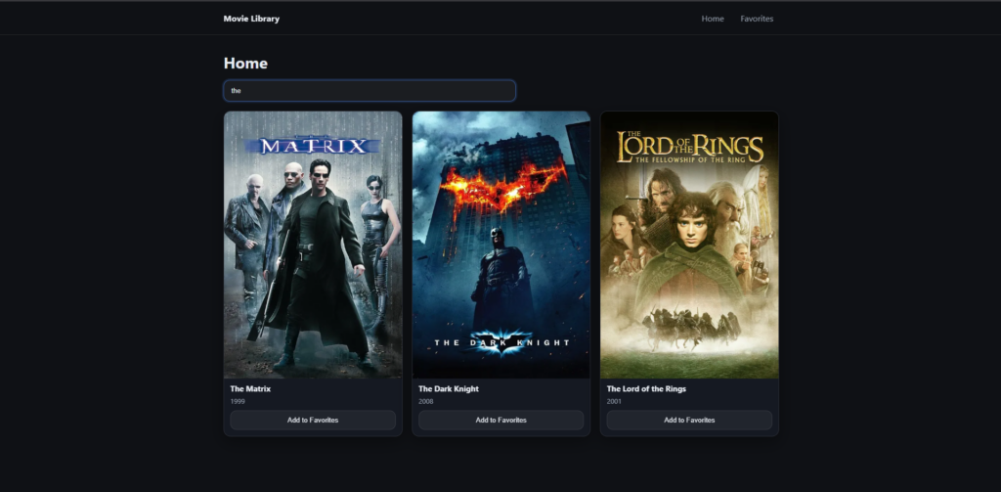Click the Movie Library brand logo

click(251, 19)
